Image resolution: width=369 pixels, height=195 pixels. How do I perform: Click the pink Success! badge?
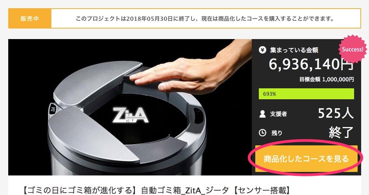click(352, 49)
